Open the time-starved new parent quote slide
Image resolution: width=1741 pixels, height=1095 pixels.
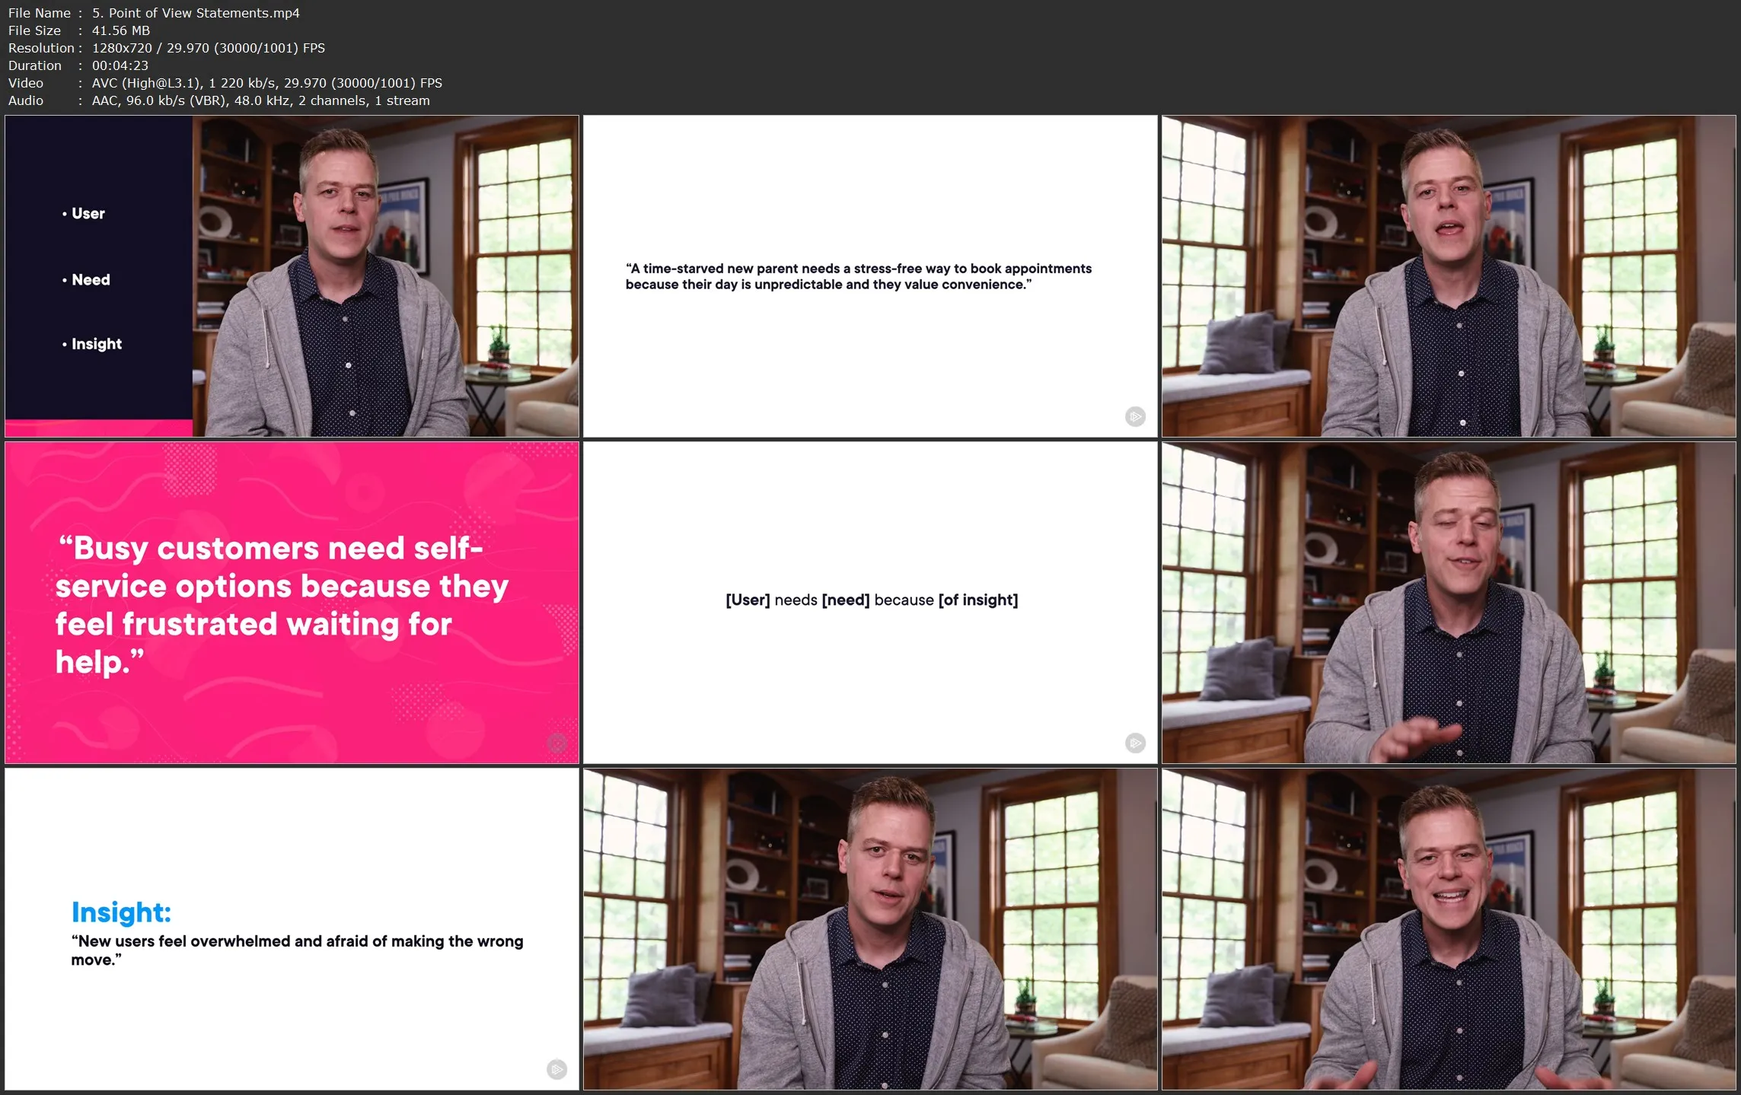(870, 275)
